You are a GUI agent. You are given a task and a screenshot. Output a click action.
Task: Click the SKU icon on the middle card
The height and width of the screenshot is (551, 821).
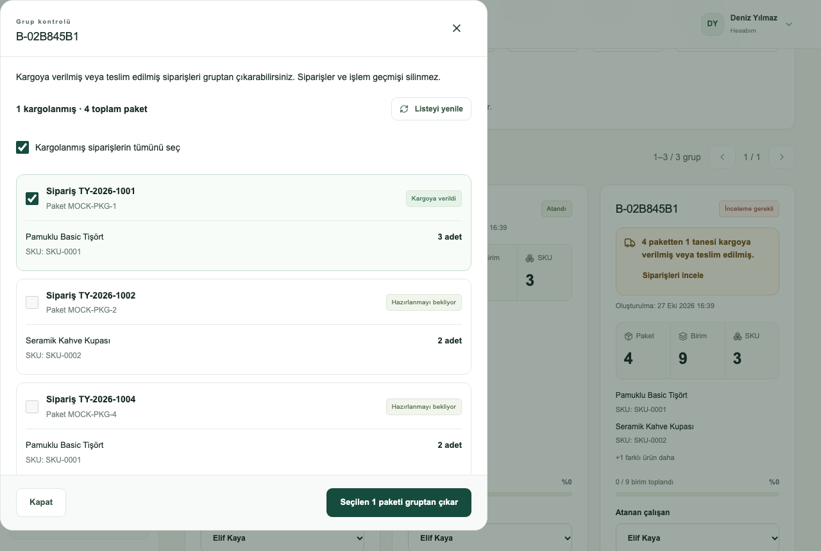pos(530,258)
